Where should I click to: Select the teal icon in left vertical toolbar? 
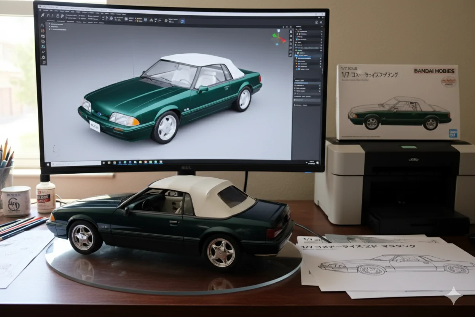pos(43,46)
